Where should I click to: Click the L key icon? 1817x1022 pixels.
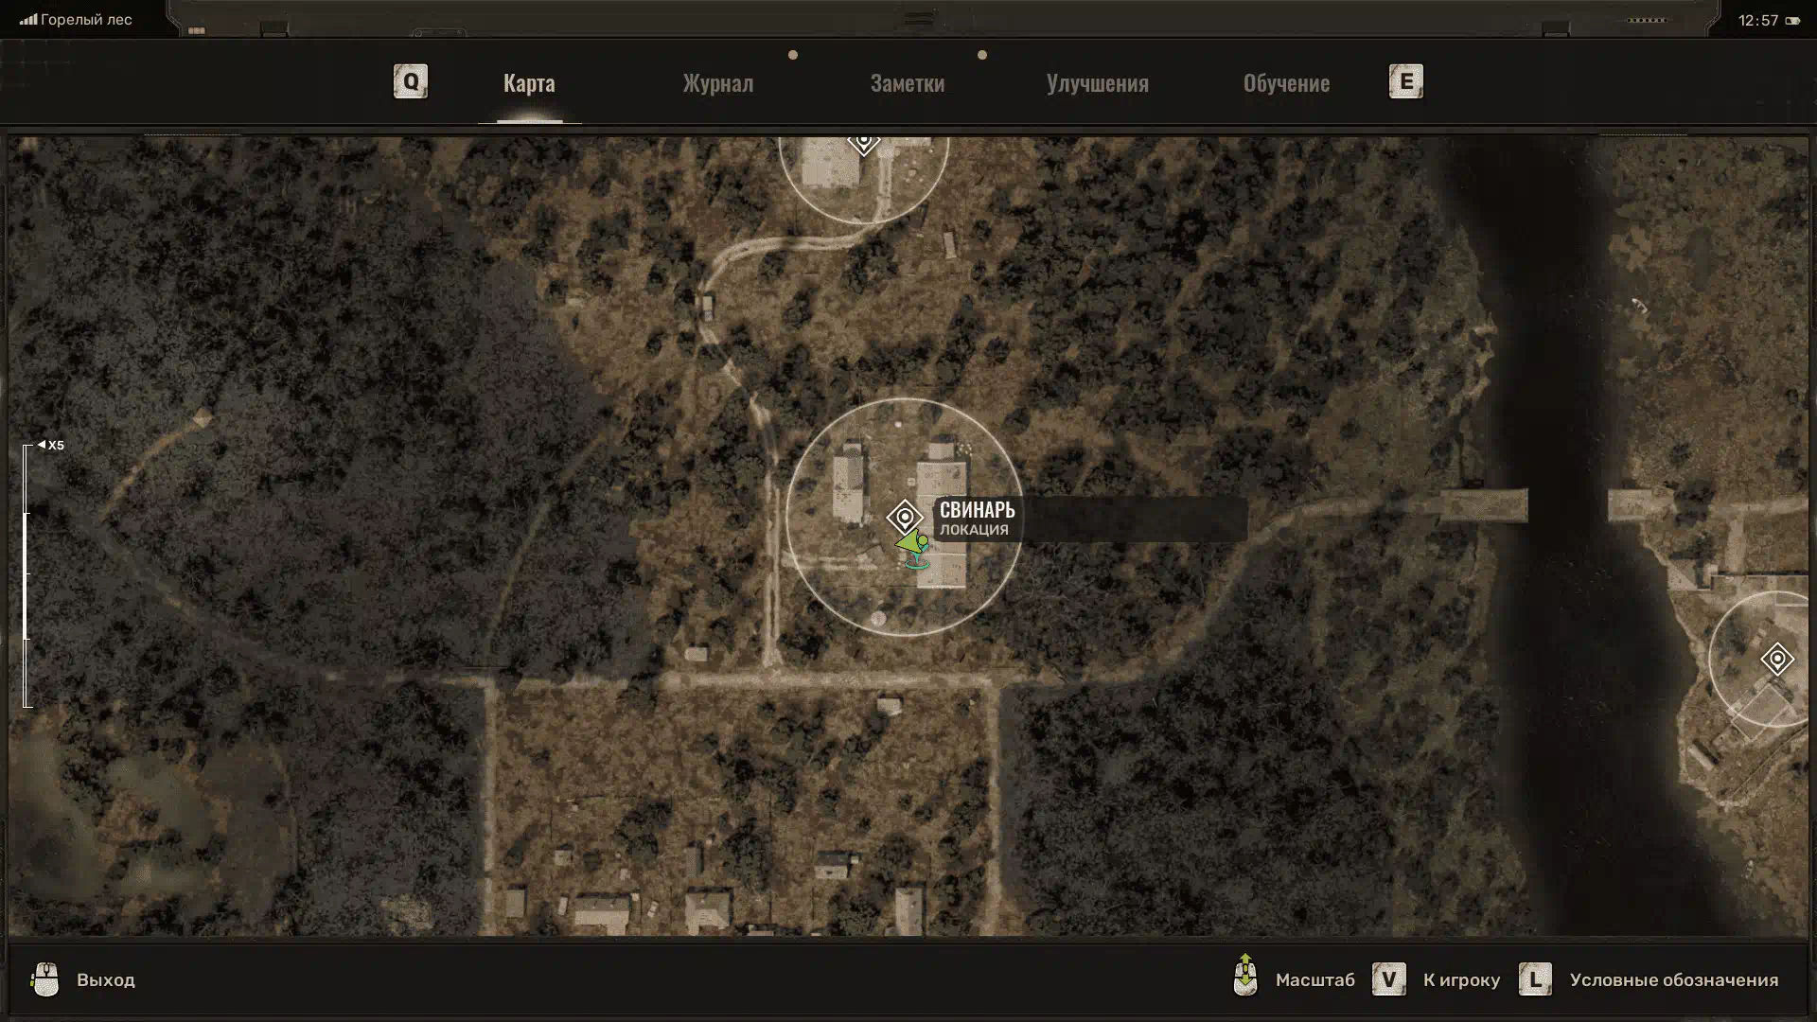[x=1535, y=979]
